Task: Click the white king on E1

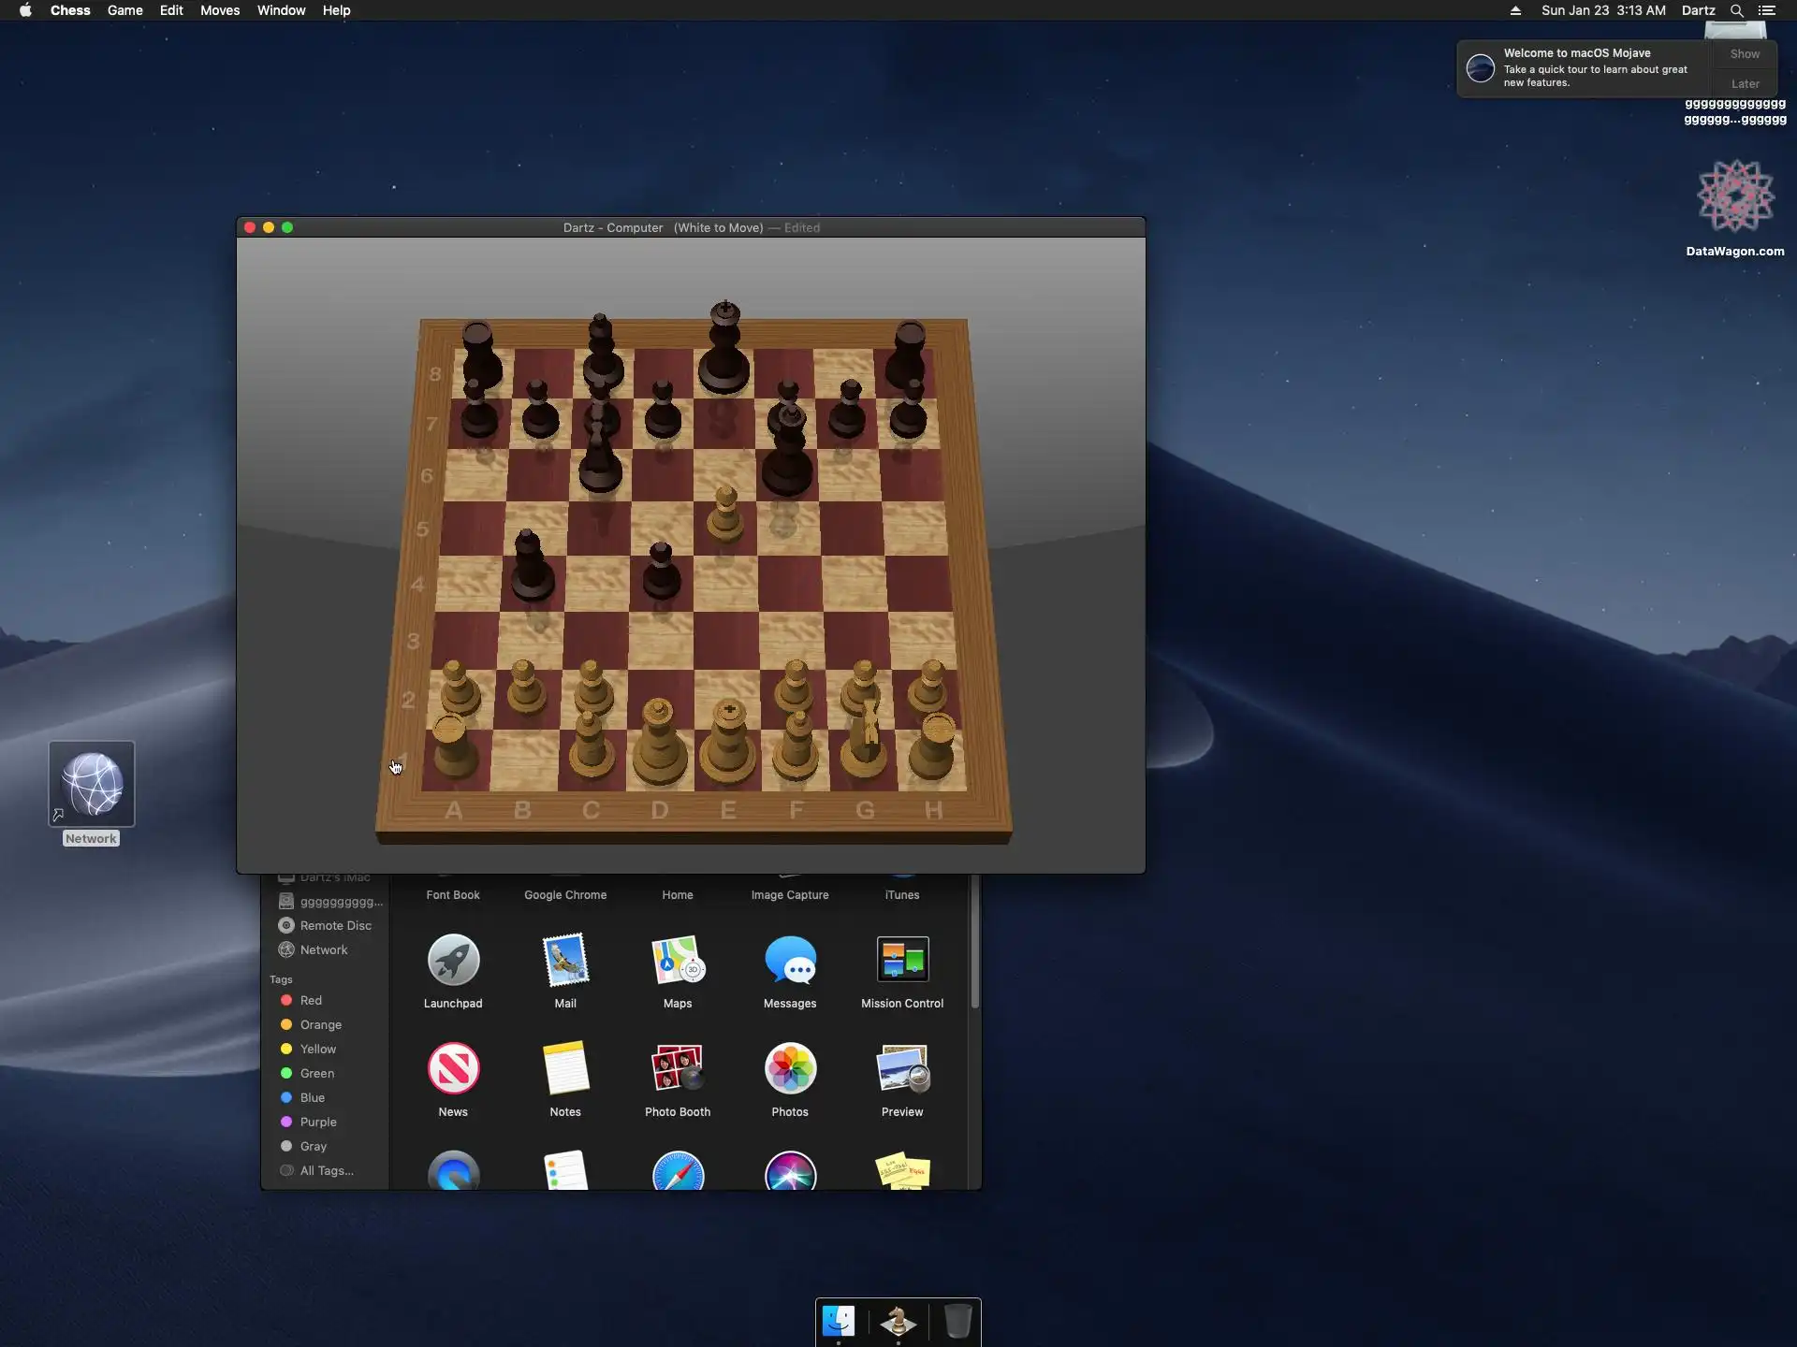Action: tap(728, 748)
